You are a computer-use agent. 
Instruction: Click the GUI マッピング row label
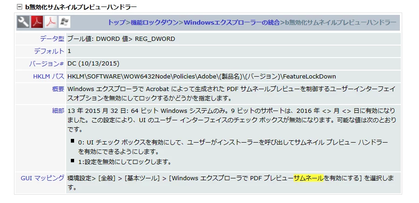42,178
